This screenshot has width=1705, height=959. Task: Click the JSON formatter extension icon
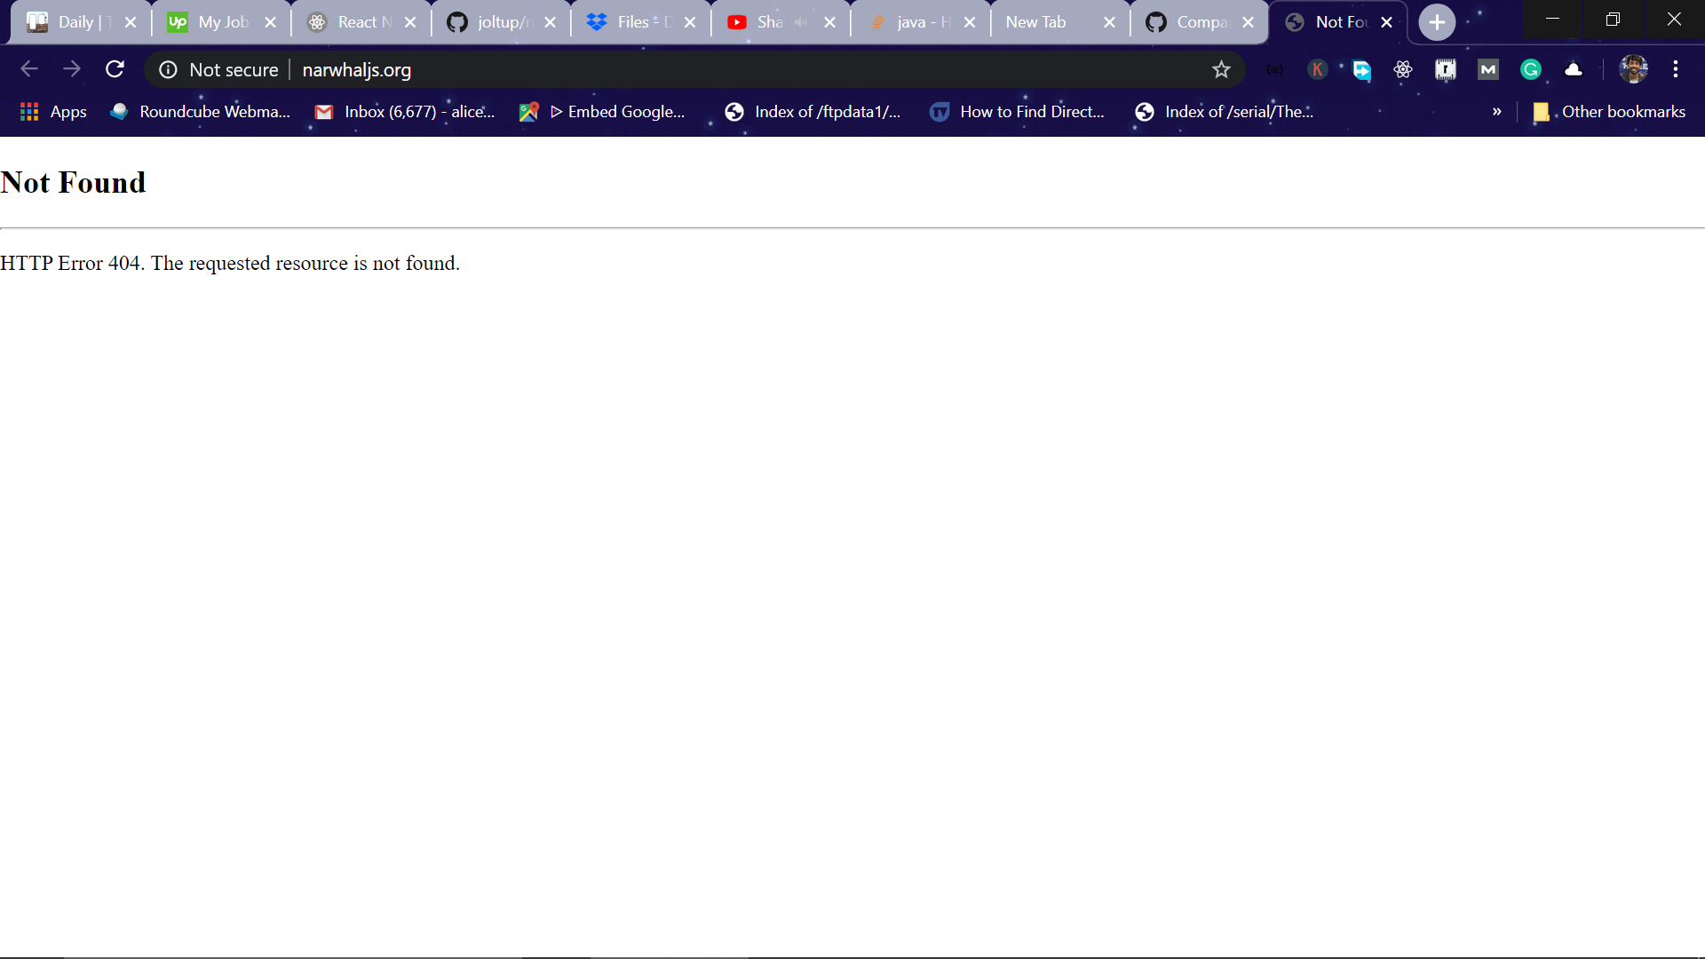(1274, 69)
